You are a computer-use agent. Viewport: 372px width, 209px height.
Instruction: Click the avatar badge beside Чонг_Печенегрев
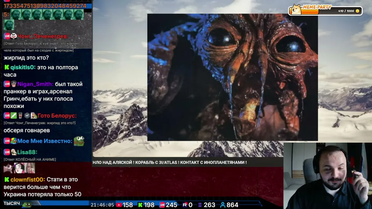point(14,36)
